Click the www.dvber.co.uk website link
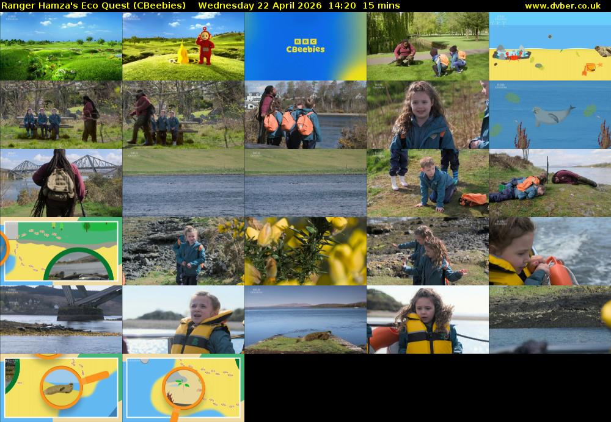Image resolution: width=611 pixels, height=422 pixels. 563,6
